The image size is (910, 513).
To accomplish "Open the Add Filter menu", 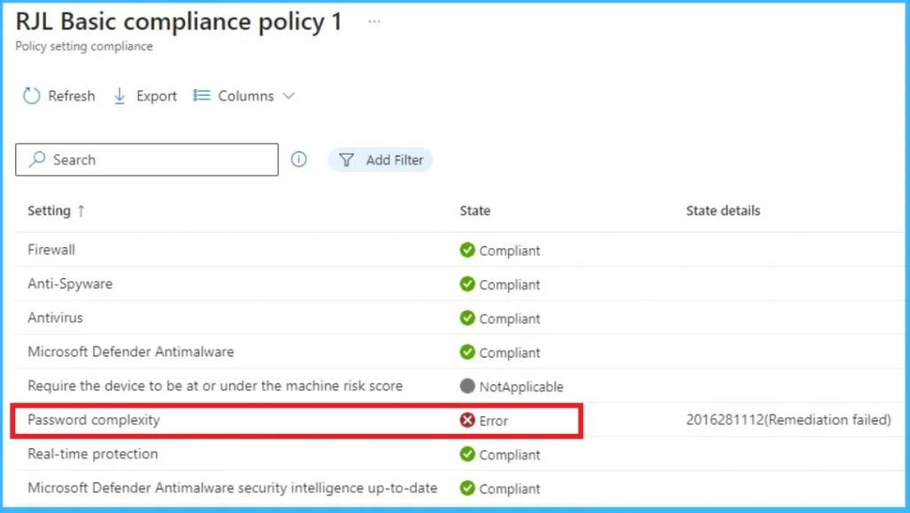I will click(x=380, y=159).
